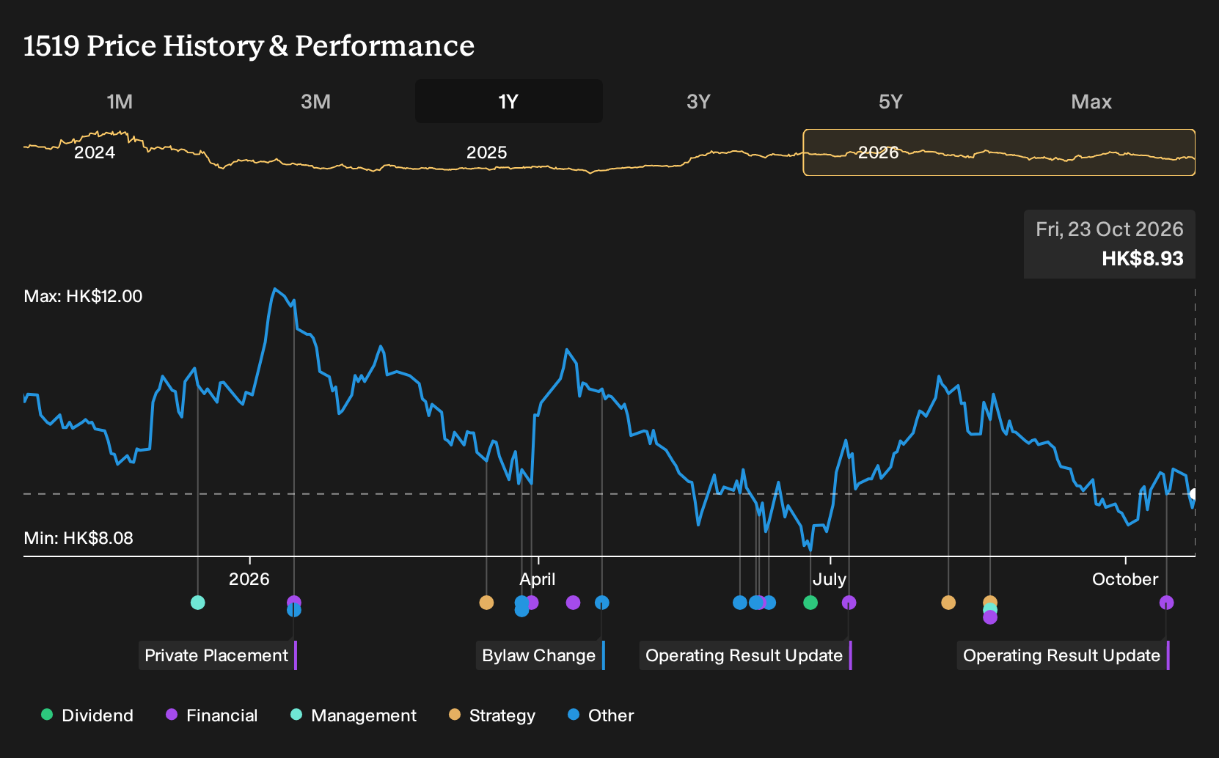Click blue dot above Bylaw Change label

tap(601, 603)
